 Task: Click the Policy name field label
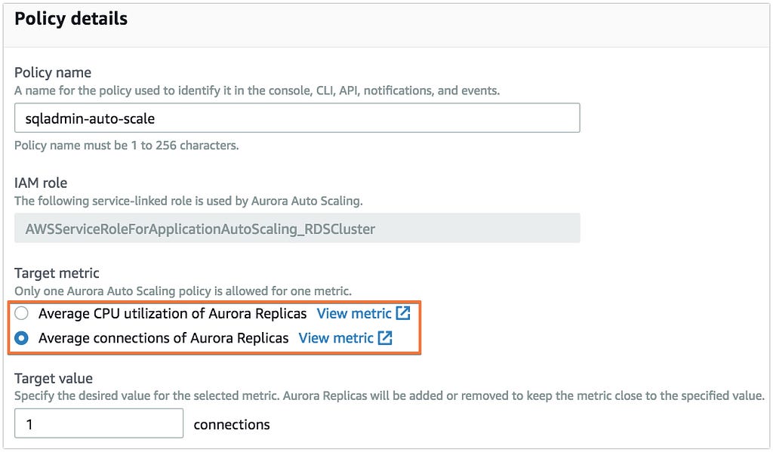tap(53, 72)
